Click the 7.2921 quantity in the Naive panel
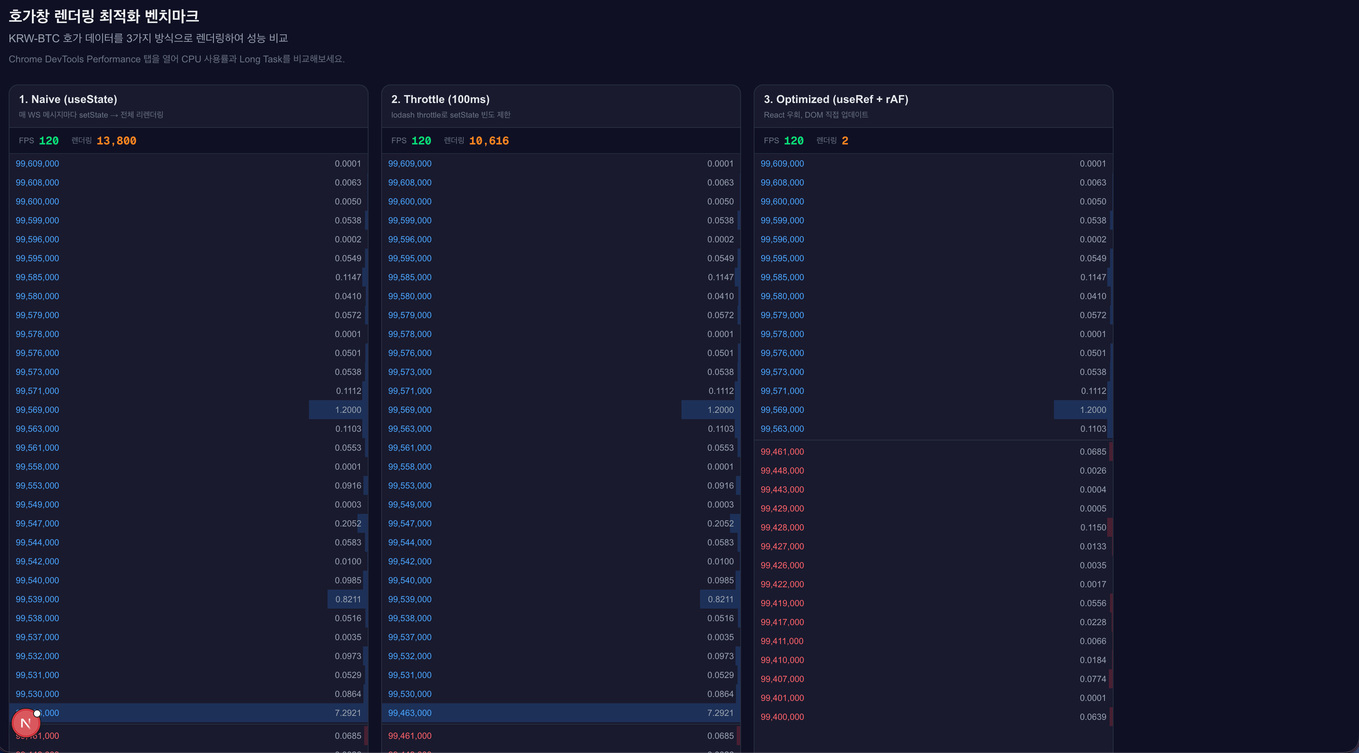 point(348,713)
